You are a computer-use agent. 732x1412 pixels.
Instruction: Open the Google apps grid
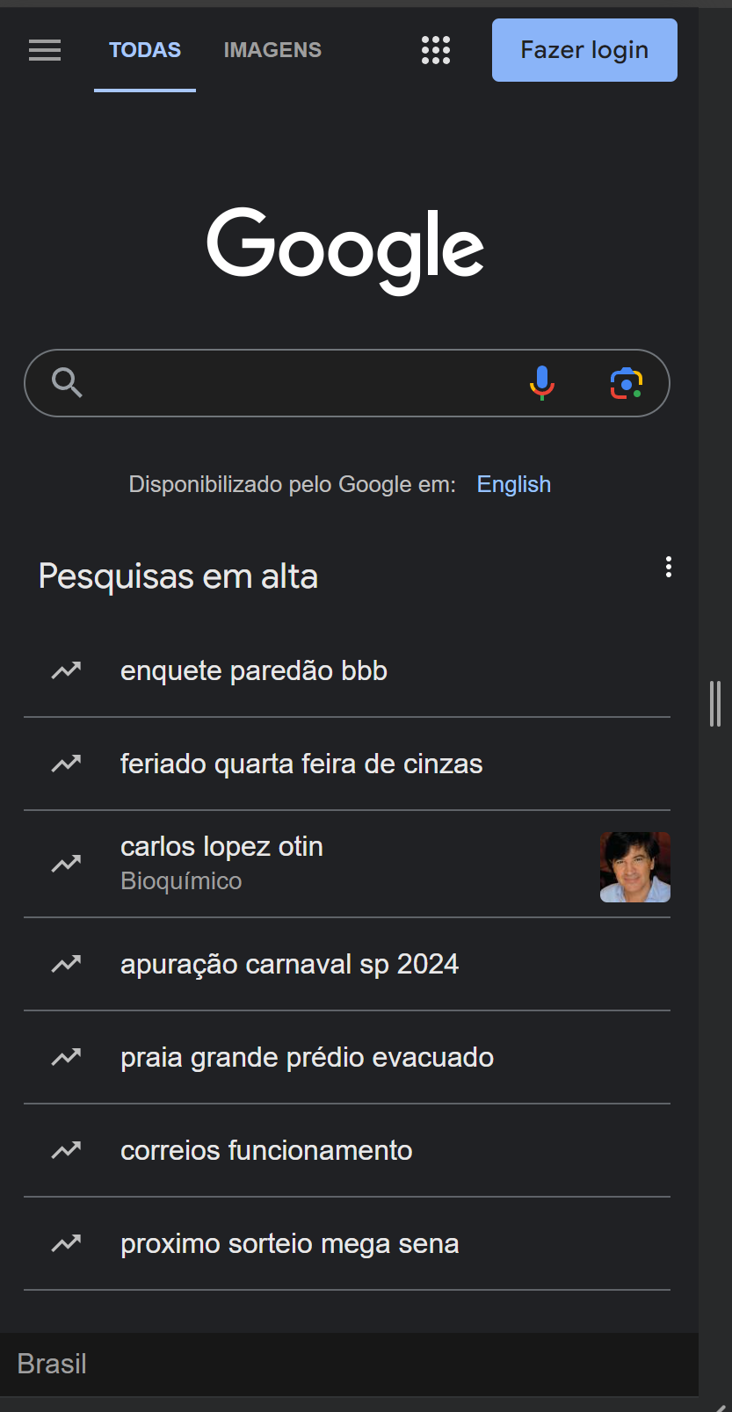(436, 50)
